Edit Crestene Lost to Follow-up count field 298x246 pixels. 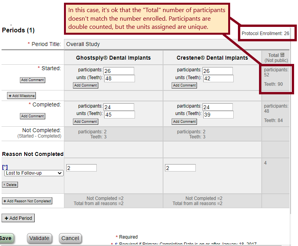(180, 168)
